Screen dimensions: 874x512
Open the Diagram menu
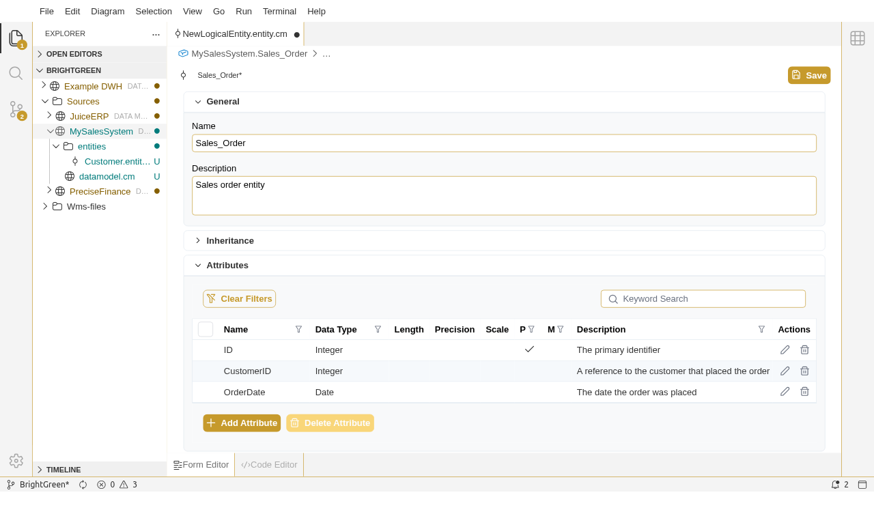107,11
